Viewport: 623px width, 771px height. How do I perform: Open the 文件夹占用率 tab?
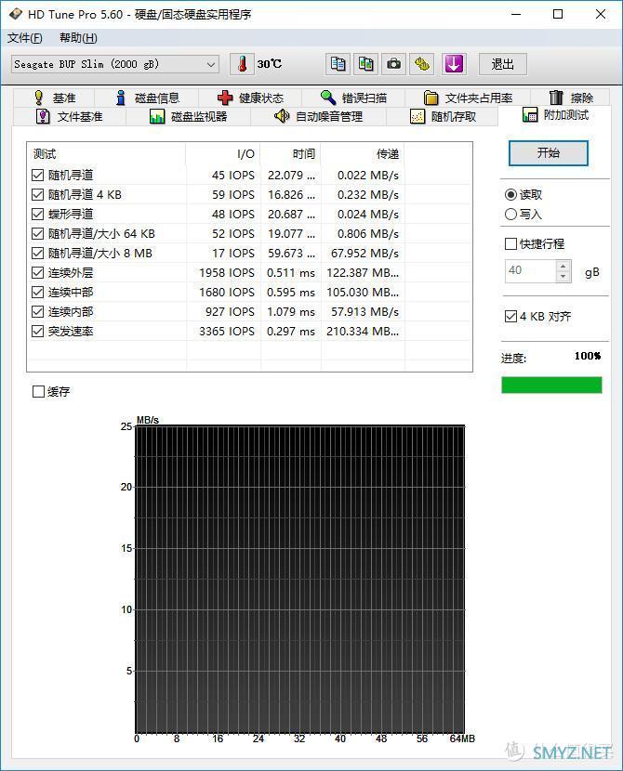[x=468, y=98]
